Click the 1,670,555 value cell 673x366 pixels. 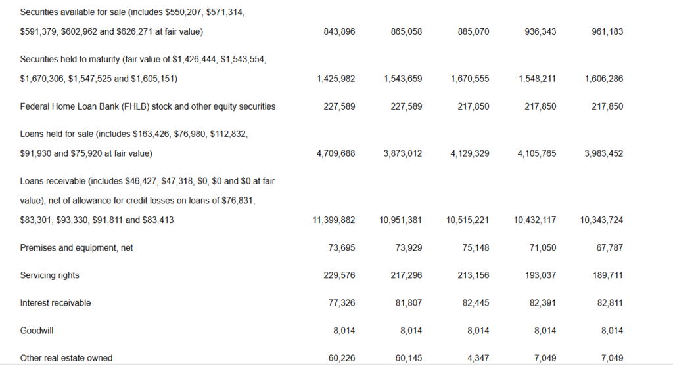coord(470,79)
